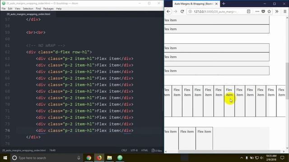
Task: Open volume control in system tray
Action: [261, 158]
